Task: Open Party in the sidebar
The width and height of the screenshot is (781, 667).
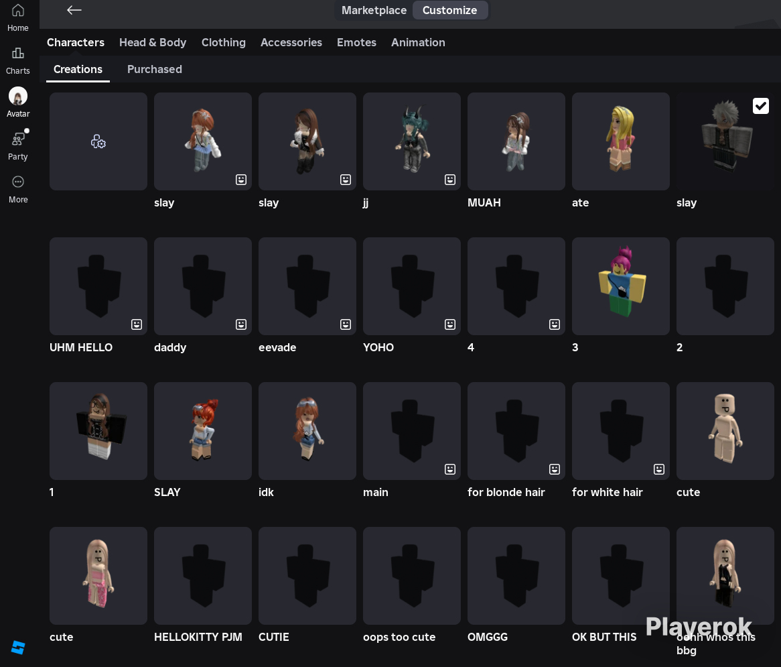Action: click(x=18, y=145)
